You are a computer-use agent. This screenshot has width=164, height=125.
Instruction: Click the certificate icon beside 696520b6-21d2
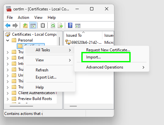[68, 42]
